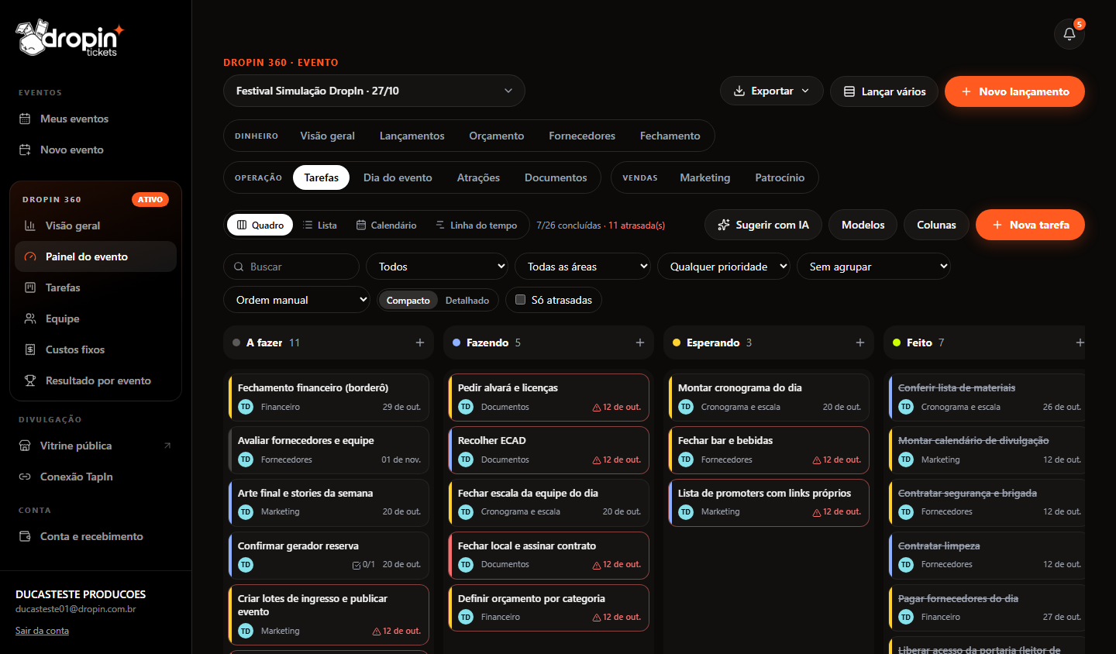
Task: Click the Nova tarefa button
Action: tap(1030, 225)
